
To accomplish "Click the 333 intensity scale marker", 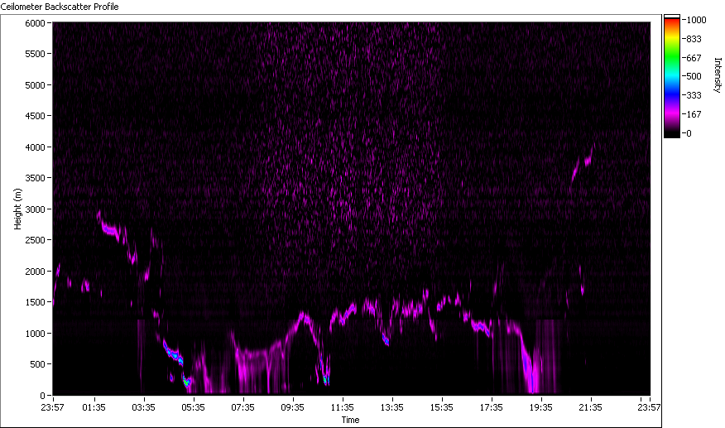I will 694,95.
